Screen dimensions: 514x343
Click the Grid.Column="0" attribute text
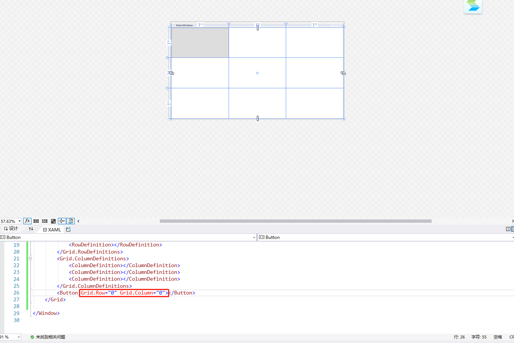click(x=143, y=293)
